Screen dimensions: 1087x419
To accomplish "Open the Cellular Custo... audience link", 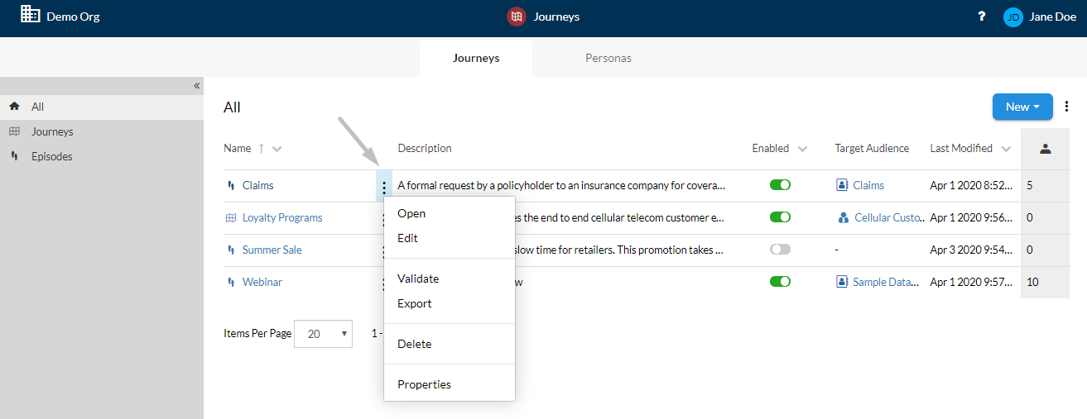I will [887, 218].
